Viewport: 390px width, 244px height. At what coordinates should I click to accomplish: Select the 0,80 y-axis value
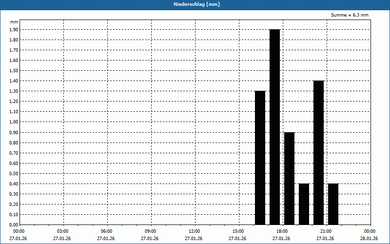14,143
